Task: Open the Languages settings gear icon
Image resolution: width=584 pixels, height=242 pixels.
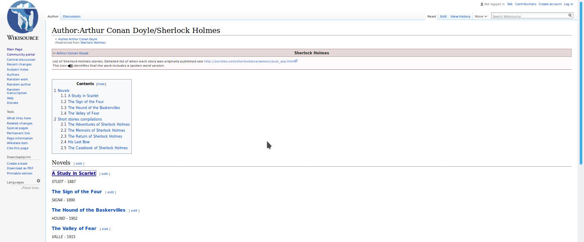Action: click(39, 181)
